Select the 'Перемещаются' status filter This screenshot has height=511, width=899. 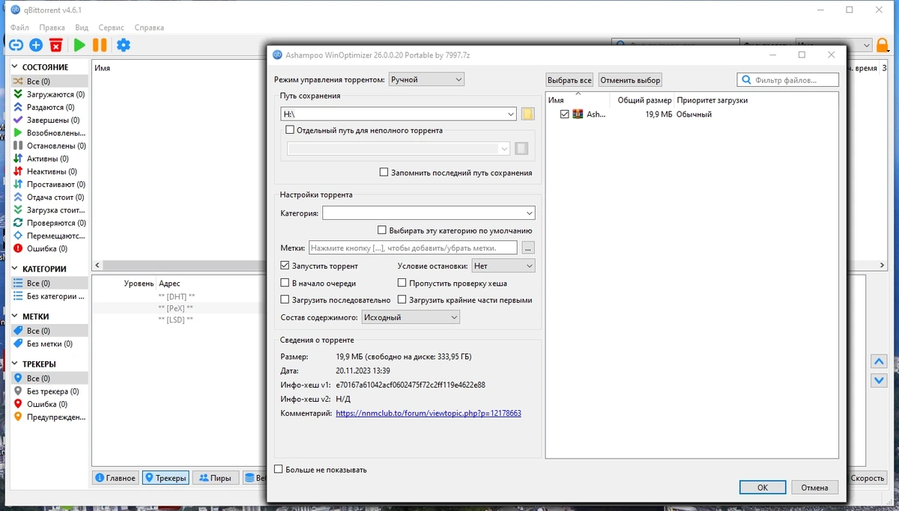point(49,236)
